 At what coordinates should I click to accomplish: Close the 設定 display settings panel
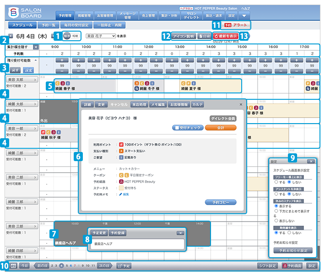pyautogui.click(x=311, y=162)
